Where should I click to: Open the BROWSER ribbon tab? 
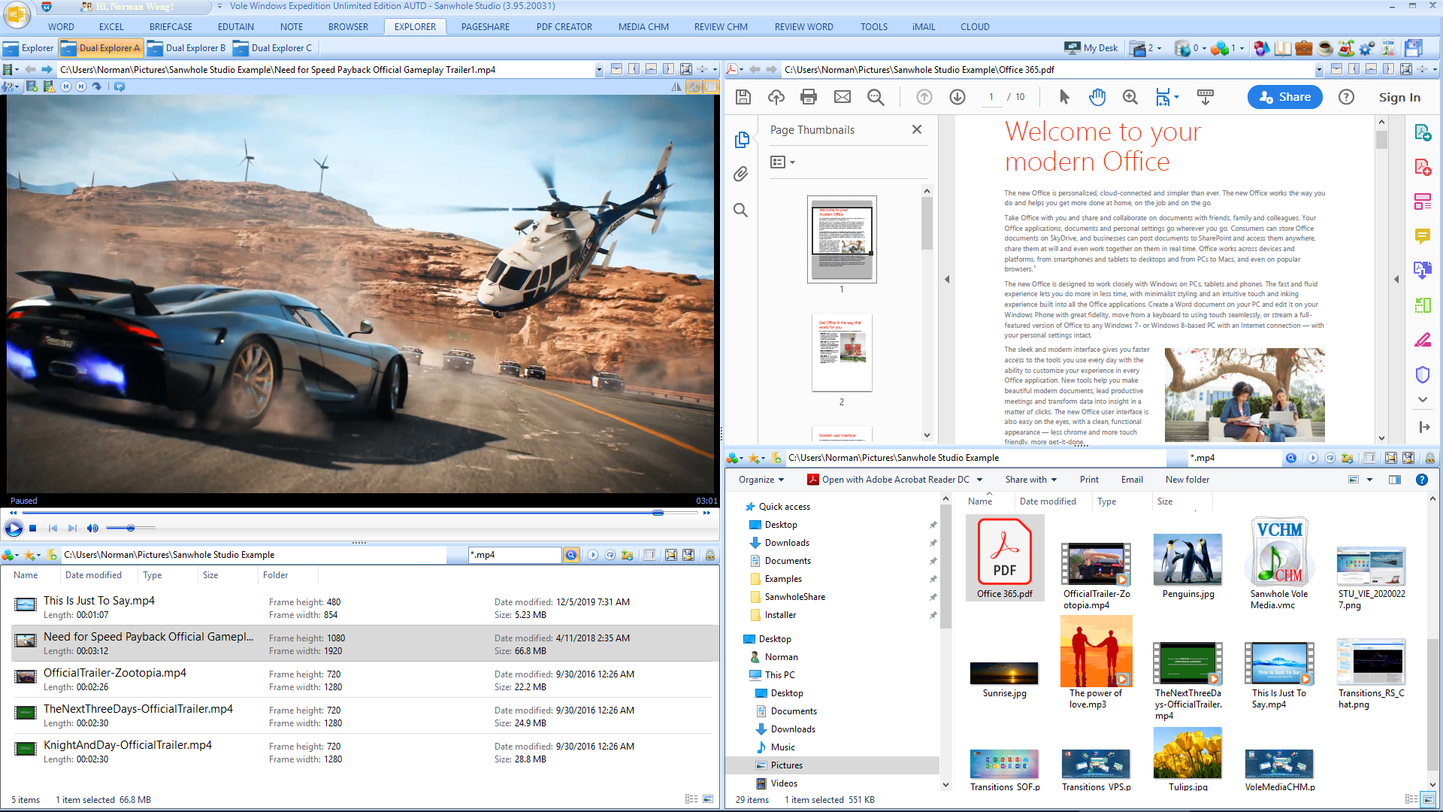[348, 27]
